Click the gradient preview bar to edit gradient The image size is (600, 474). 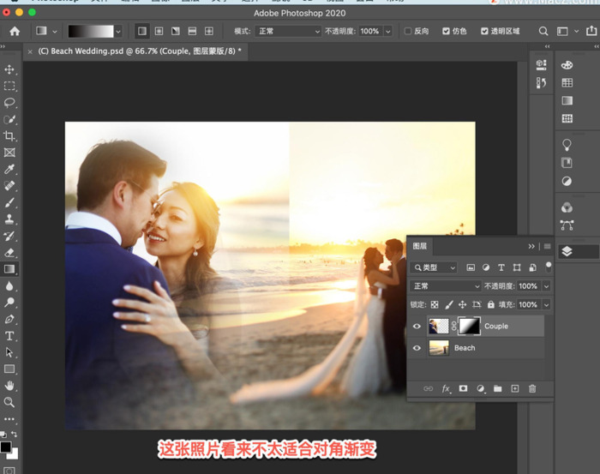[x=91, y=31]
